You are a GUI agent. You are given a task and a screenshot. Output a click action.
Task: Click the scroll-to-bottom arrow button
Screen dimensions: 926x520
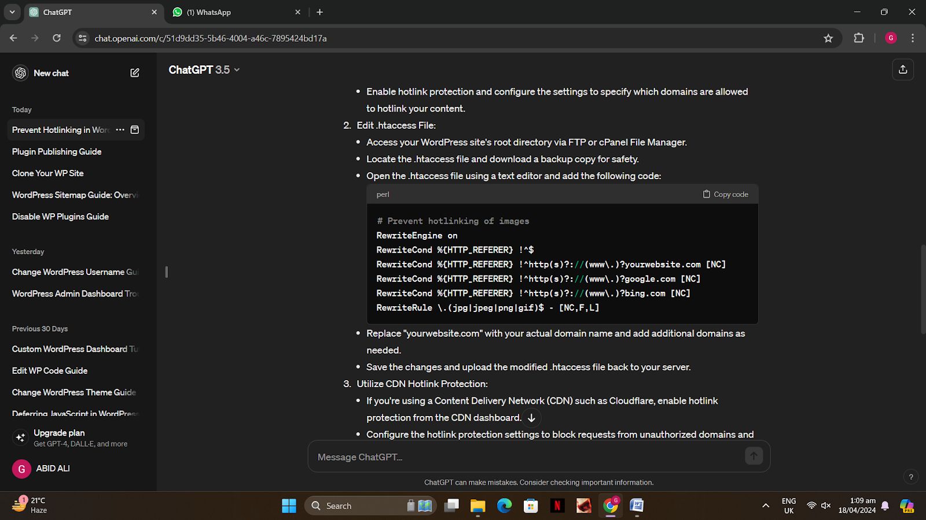(x=531, y=418)
